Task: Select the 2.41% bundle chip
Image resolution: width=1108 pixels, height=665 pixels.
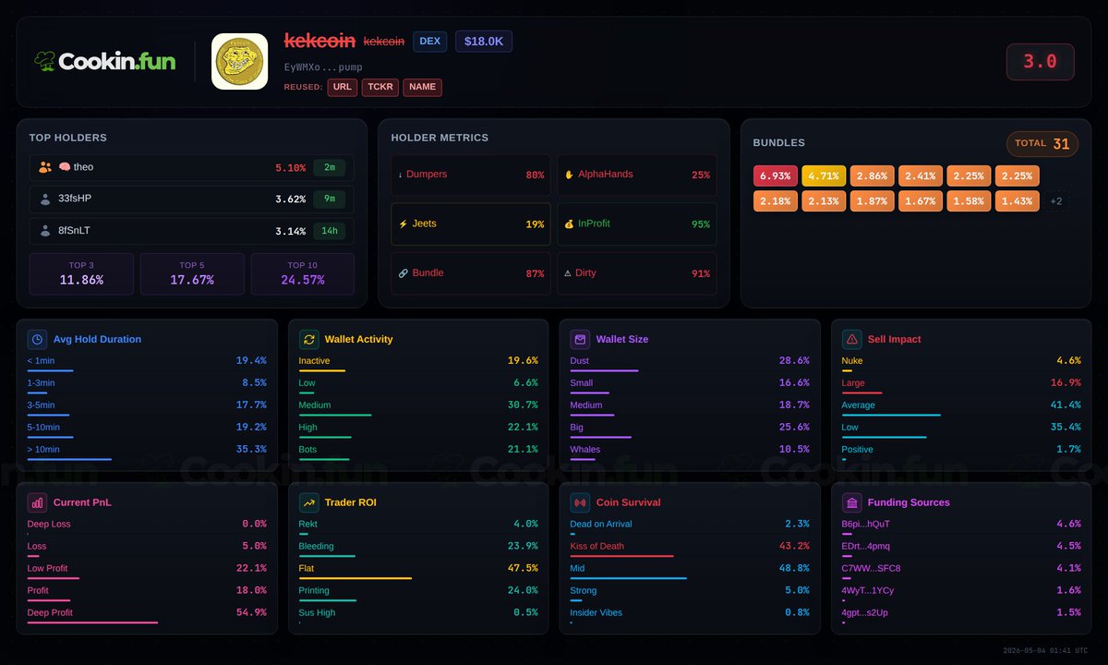Action: (x=921, y=175)
